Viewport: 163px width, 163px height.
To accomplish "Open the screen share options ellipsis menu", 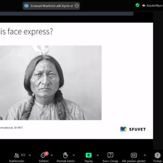I will click(77, 6).
